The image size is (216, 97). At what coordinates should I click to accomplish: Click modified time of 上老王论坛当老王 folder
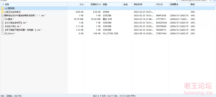143,12
